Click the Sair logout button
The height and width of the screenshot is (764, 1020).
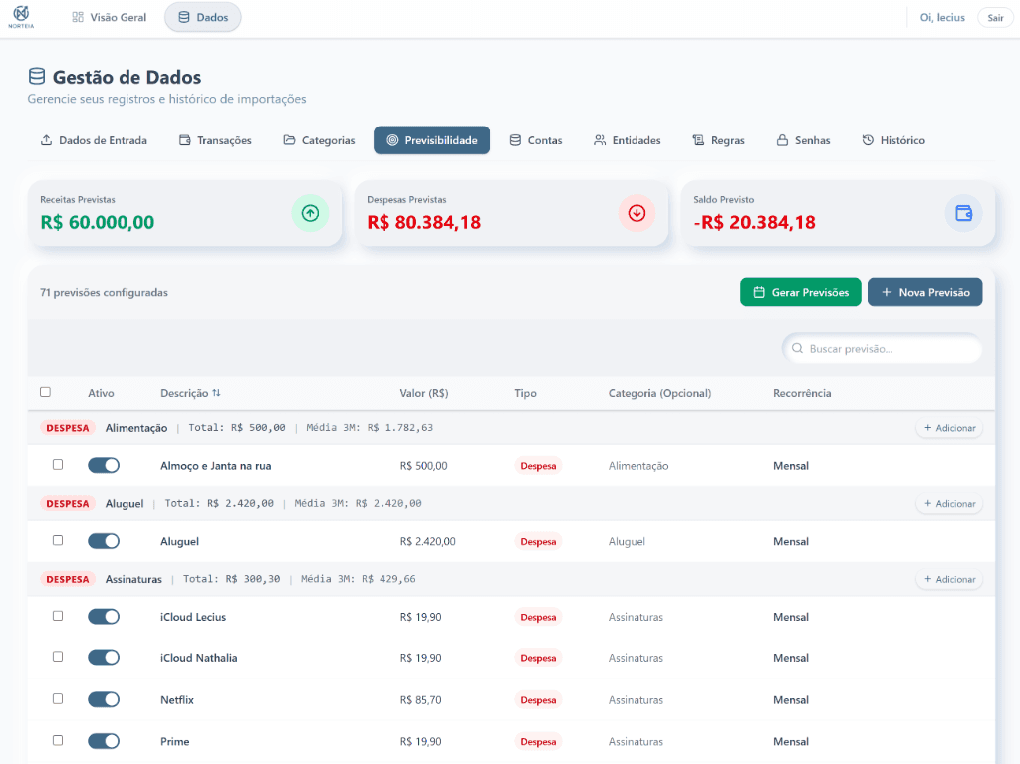pos(995,18)
